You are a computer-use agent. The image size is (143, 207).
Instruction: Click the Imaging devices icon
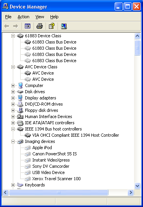[20, 141]
